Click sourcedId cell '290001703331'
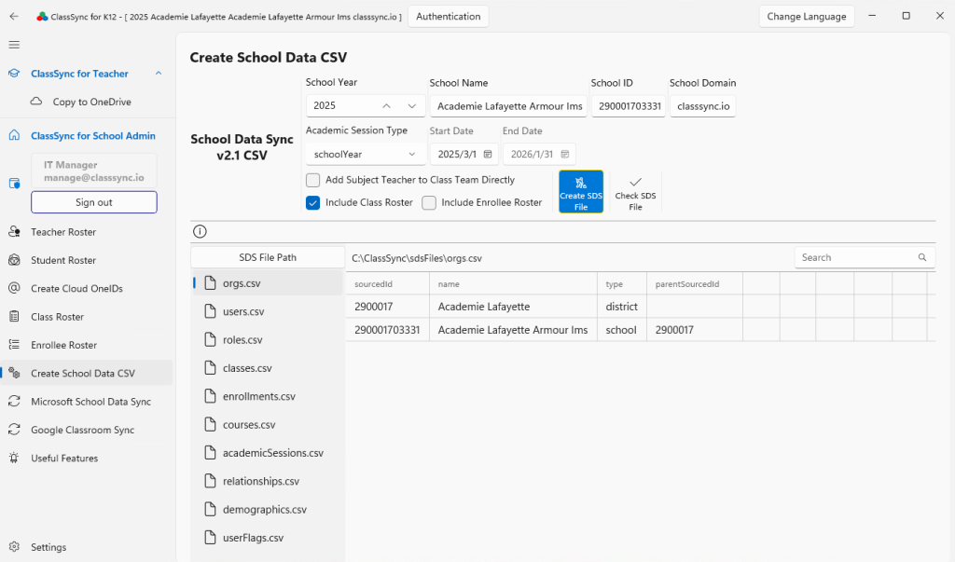The width and height of the screenshot is (955, 562). (388, 330)
